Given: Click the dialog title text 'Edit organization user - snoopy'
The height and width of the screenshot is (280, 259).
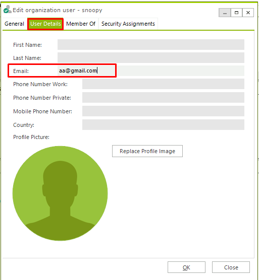Looking at the screenshot, I should coord(58,10).
